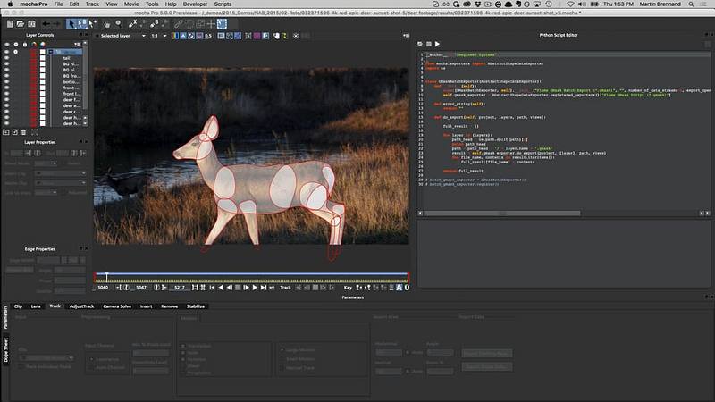Image resolution: width=715 pixels, height=402 pixels.
Task: Click the current frame field showing 5040
Action: click(x=104, y=288)
